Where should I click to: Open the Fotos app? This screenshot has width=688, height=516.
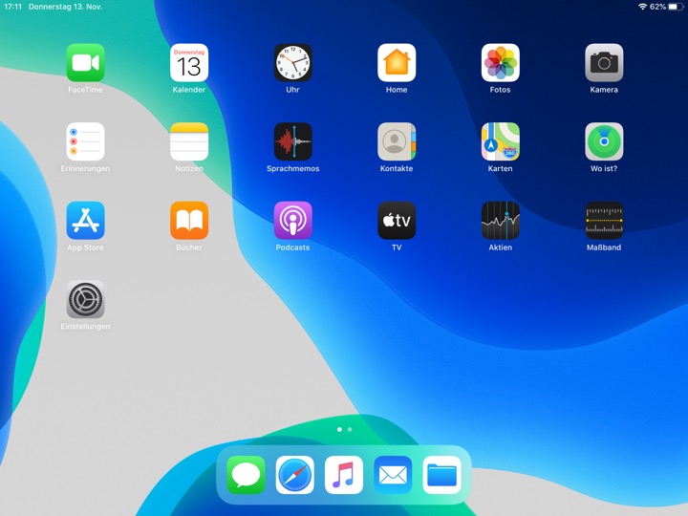(500, 63)
